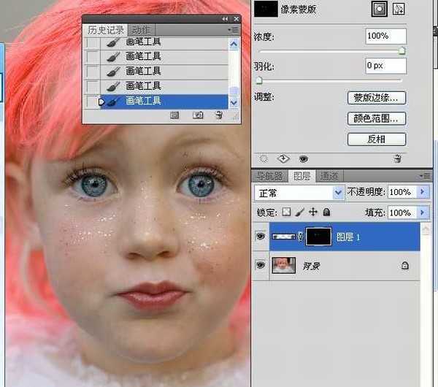Load selection from mask dotted circle icon
This screenshot has height=387, width=438.
click(263, 159)
